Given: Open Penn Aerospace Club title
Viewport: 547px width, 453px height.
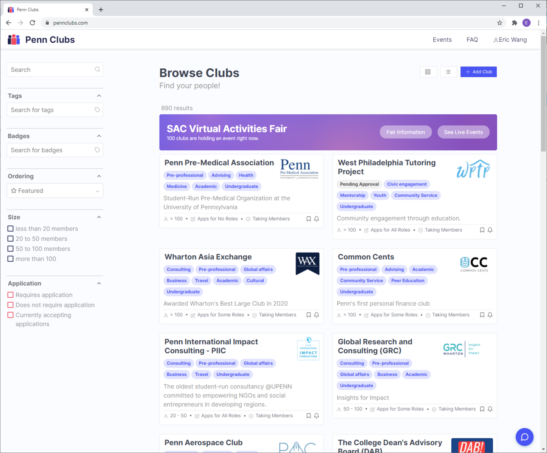Looking at the screenshot, I should pos(203,442).
